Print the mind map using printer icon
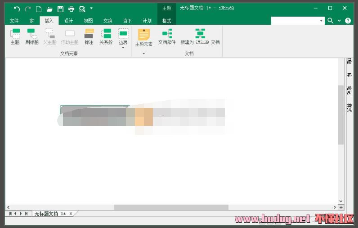This screenshot has width=358, height=228. tap(71, 9)
